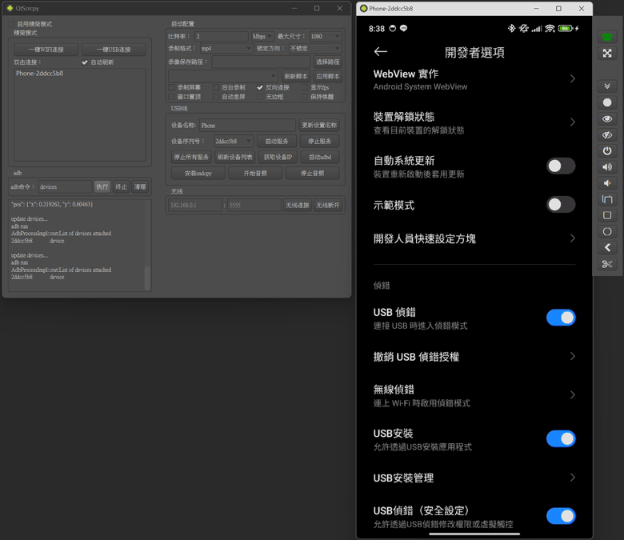Image resolution: width=624 pixels, height=540 pixels.
Task: Click the crossed-out eye screen-off icon
Action: [x=607, y=135]
